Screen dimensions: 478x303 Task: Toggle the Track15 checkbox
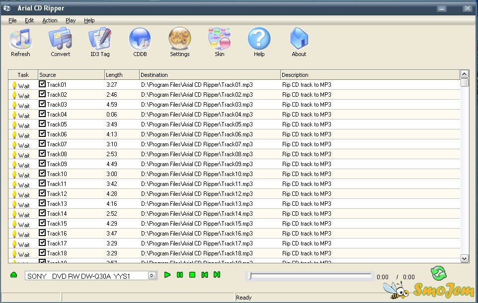click(42, 223)
